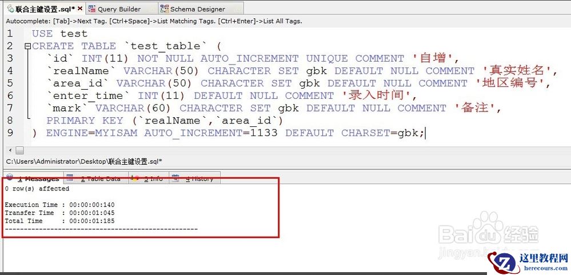Click AUTO_INCREMENT=1133 on line 9
Screen dimensions: 571x275
coord(211,133)
